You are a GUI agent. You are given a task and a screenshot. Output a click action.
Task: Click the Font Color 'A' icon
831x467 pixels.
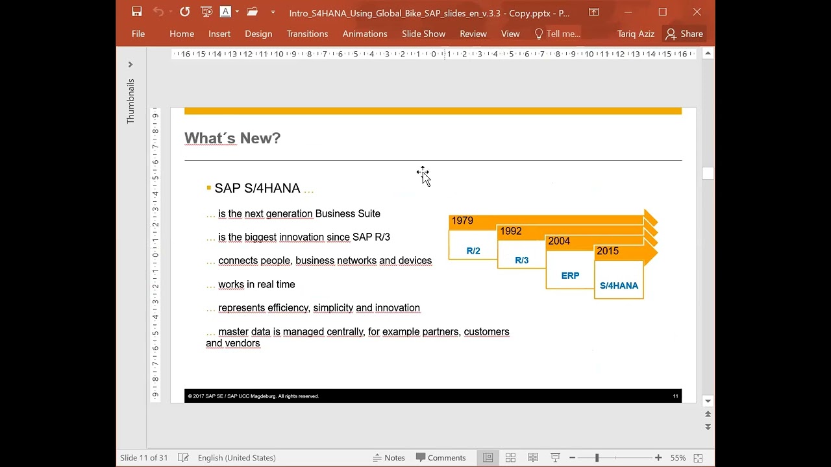225,12
